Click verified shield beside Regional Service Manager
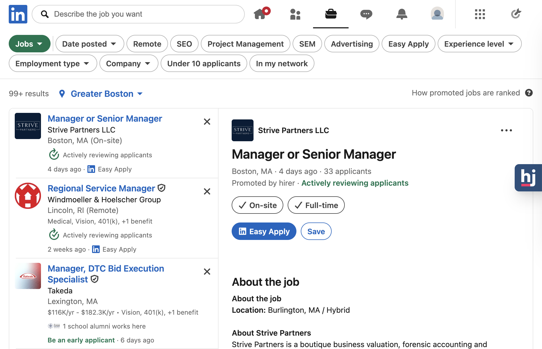 tap(162, 188)
